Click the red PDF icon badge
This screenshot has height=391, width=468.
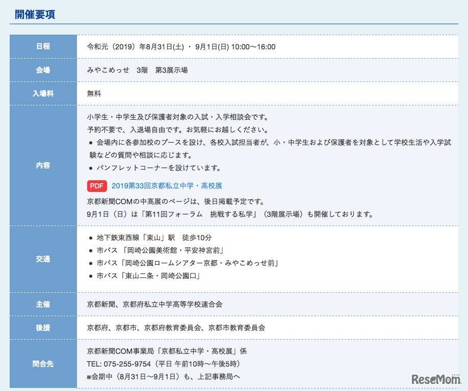tap(97, 186)
